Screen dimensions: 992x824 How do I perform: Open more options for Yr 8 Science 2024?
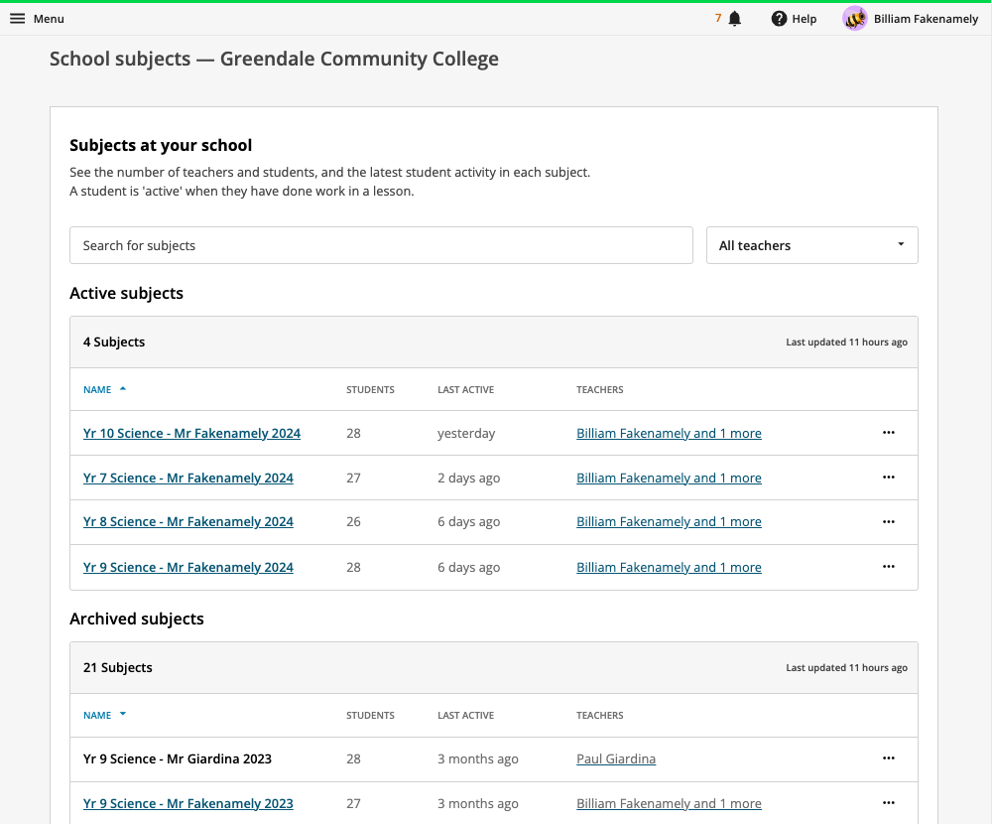click(888, 522)
